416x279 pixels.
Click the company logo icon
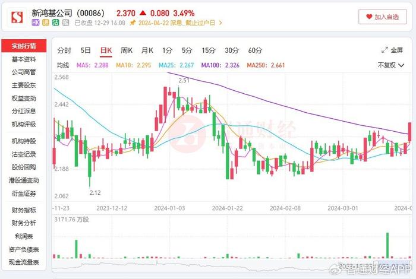17,17
